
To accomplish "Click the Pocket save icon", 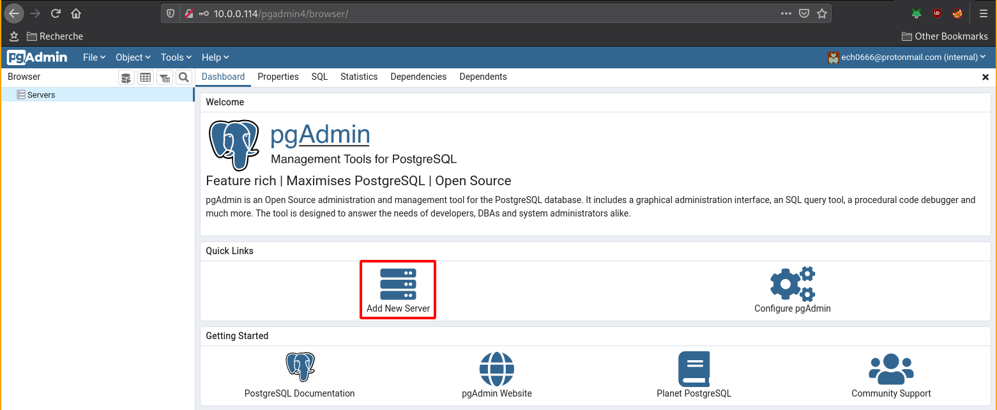I will tap(805, 13).
